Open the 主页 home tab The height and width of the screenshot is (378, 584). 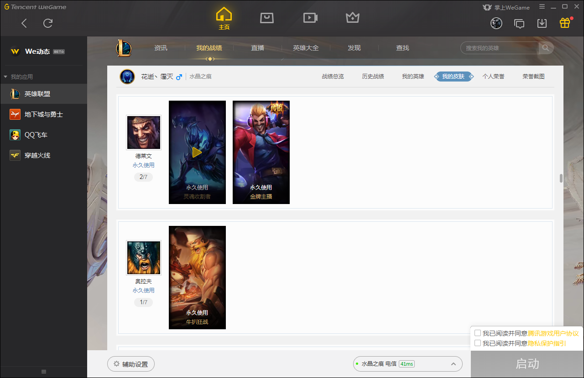click(x=224, y=19)
